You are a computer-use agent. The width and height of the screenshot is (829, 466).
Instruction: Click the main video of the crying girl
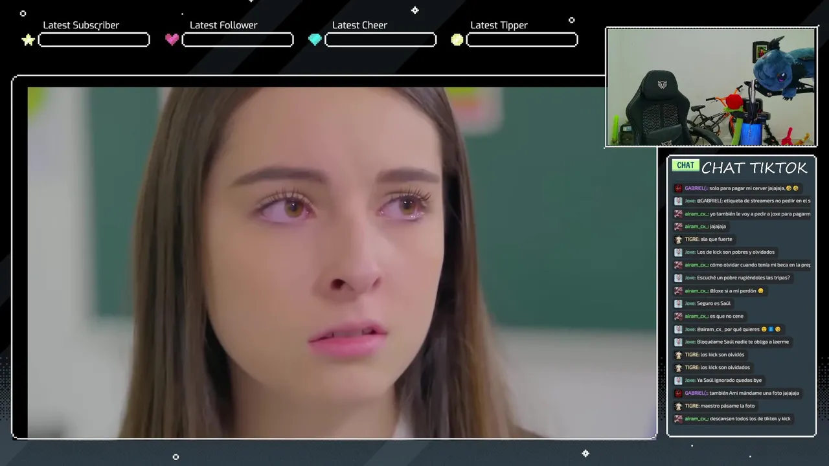click(342, 262)
